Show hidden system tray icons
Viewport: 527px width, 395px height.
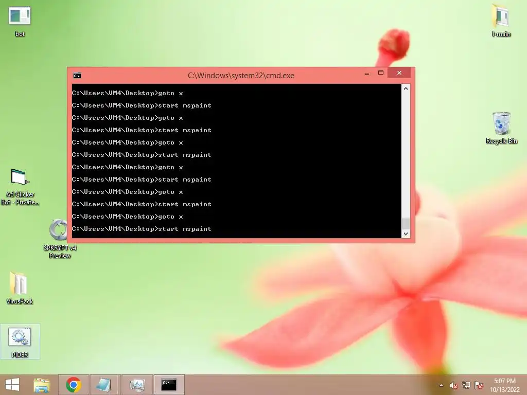point(441,385)
